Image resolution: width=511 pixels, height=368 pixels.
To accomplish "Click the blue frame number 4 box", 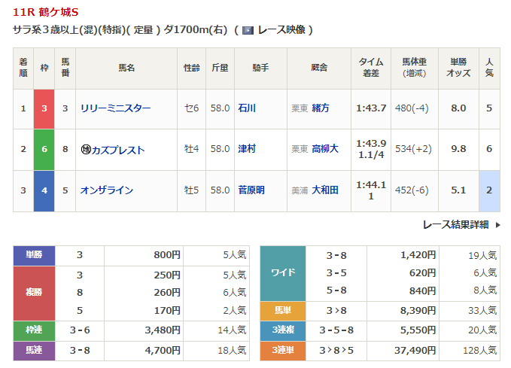I will pyautogui.click(x=44, y=190).
